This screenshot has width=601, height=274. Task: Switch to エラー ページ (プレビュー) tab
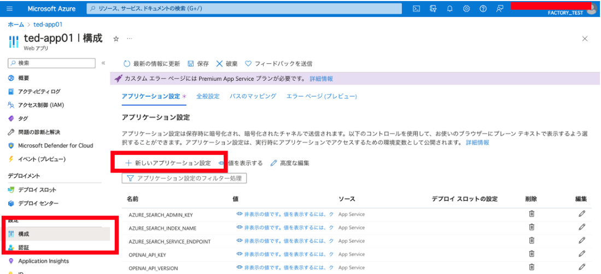point(322,97)
